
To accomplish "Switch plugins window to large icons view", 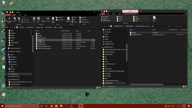I will pyautogui.click(x=100, y=88).
